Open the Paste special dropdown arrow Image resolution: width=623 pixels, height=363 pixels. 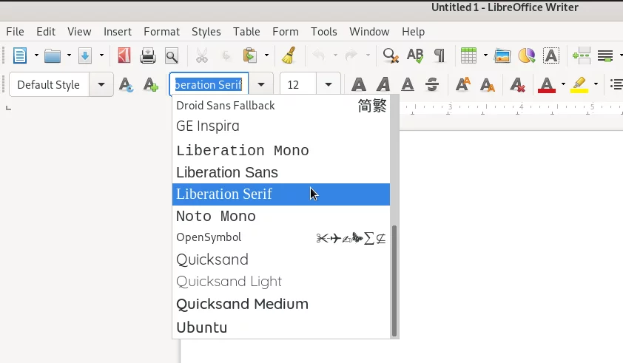tap(266, 55)
